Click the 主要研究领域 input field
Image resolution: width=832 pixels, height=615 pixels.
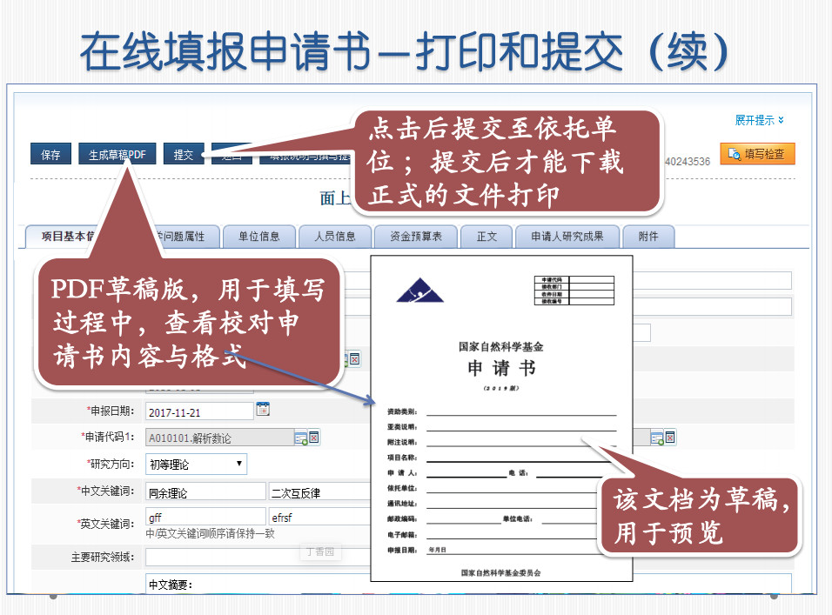coord(258,558)
